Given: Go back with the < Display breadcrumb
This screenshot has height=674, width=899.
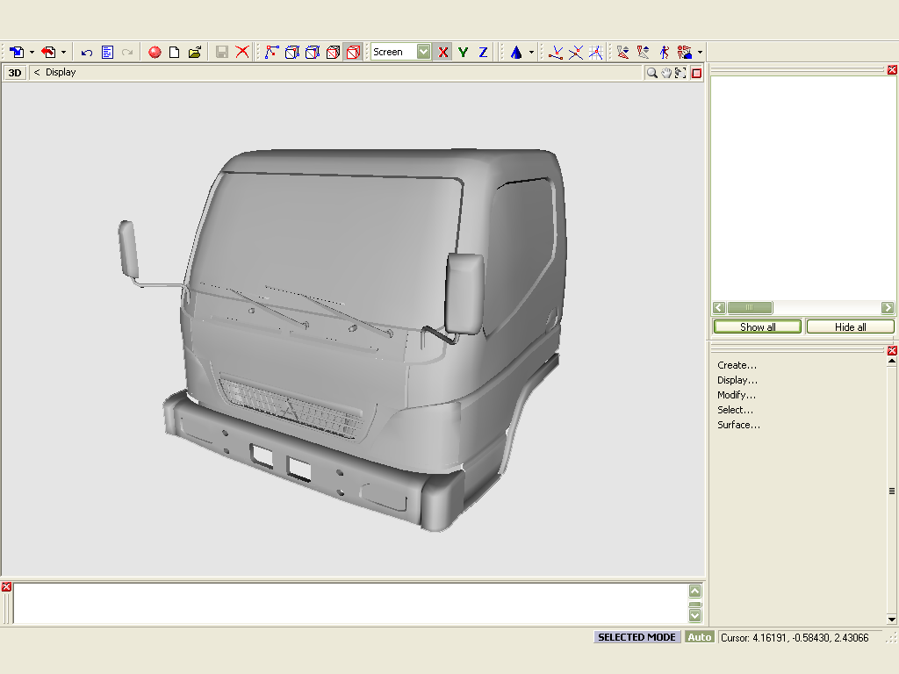Looking at the screenshot, I should (54, 72).
